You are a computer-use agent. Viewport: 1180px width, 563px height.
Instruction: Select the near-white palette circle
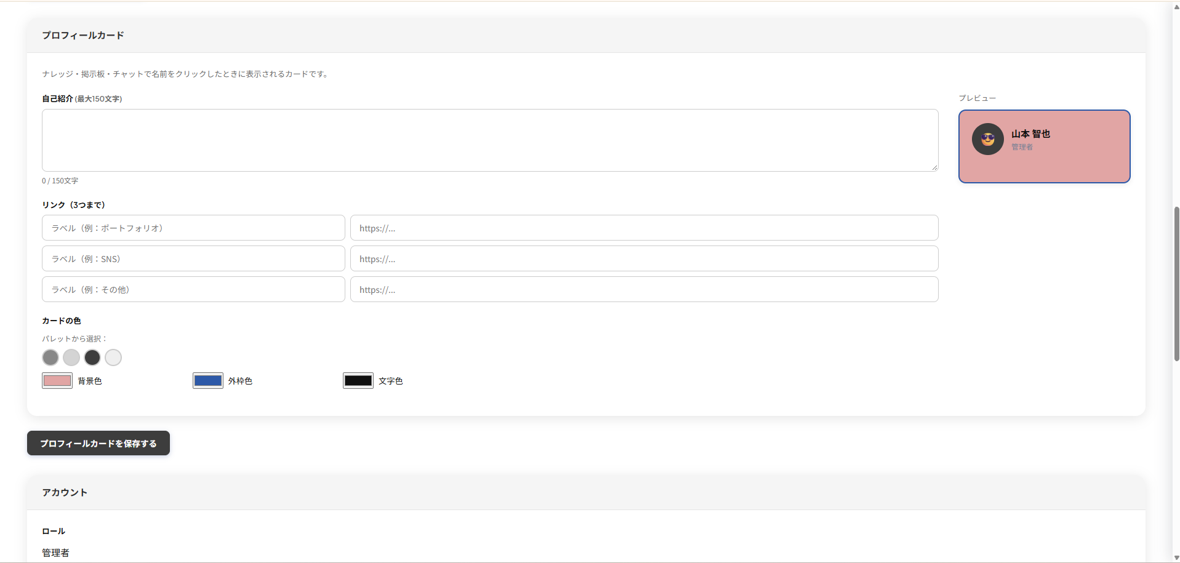[113, 357]
